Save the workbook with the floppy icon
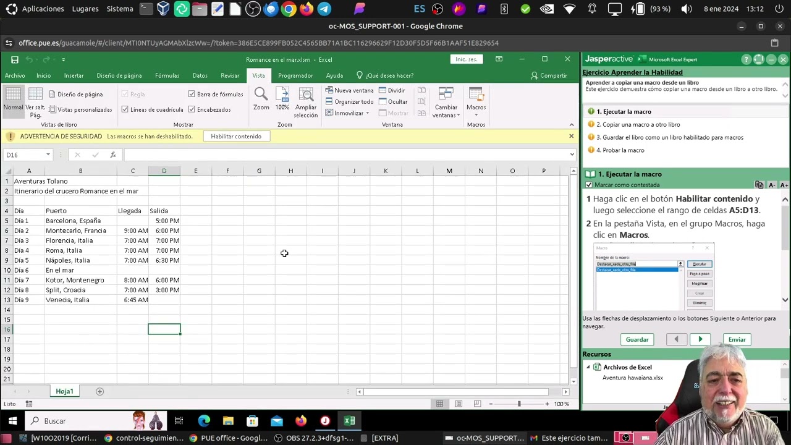Image resolution: width=791 pixels, height=445 pixels. click(14, 59)
